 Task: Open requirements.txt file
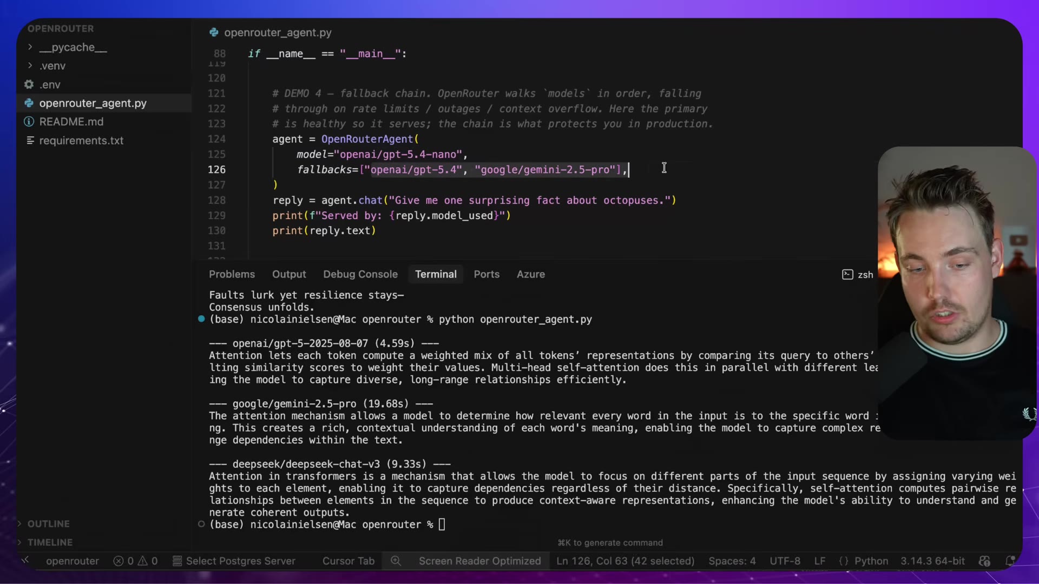81,141
